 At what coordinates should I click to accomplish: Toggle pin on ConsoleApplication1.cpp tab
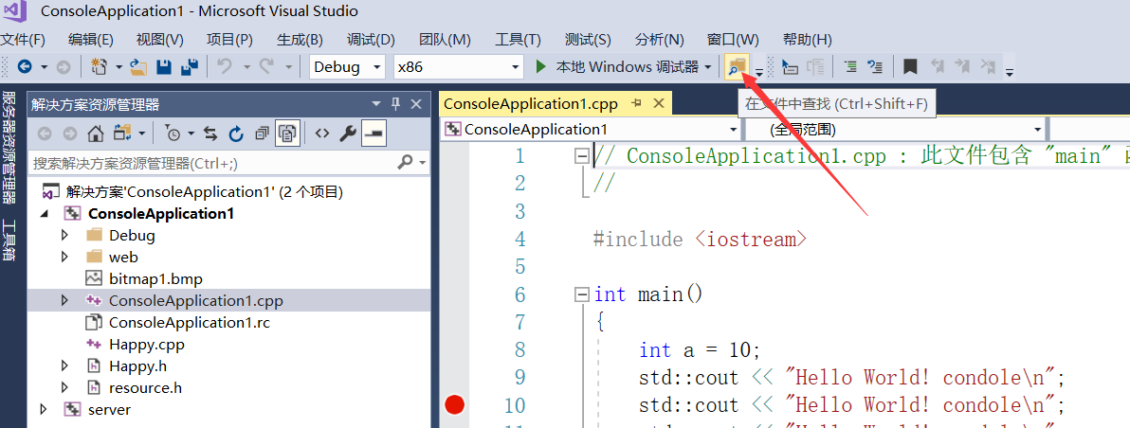tap(636, 103)
